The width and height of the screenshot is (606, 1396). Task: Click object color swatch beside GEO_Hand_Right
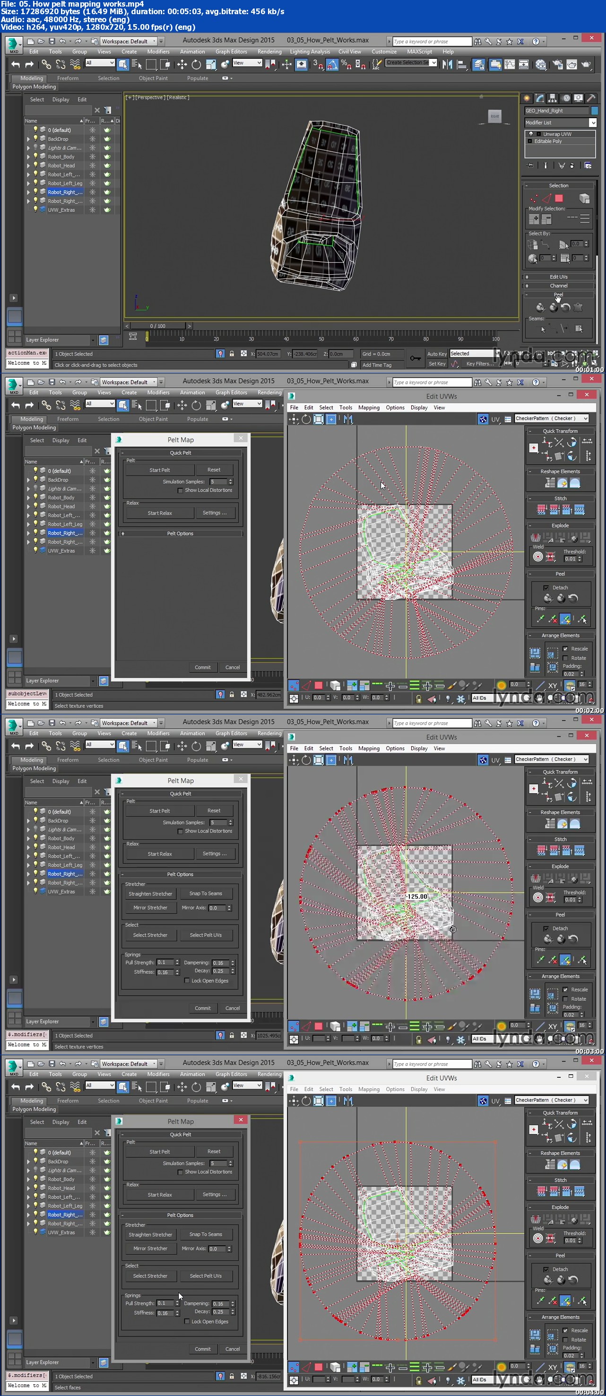594,111
